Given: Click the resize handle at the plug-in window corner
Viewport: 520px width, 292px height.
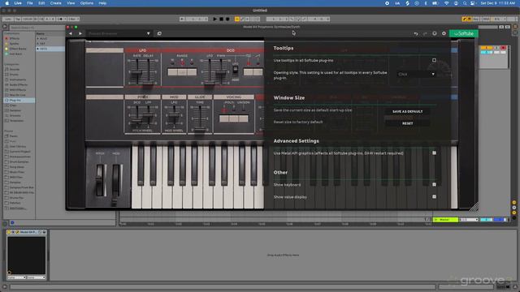Looking at the screenshot, I should pyautogui.click(x=474, y=207).
